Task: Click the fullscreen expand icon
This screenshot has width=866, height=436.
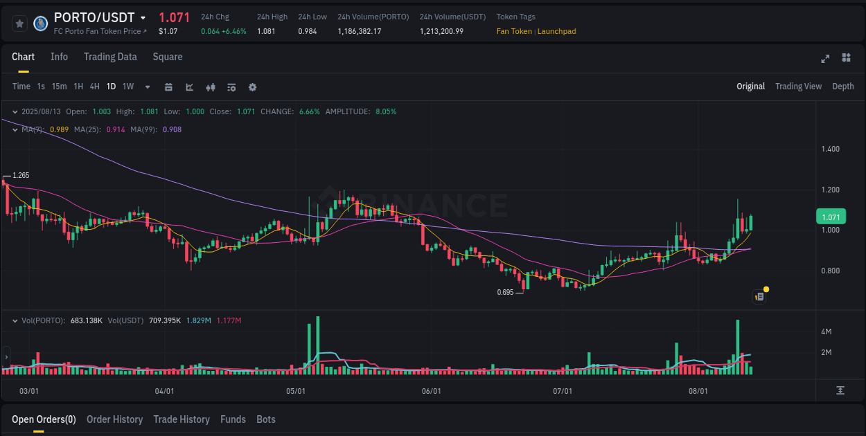Action: 825,59
